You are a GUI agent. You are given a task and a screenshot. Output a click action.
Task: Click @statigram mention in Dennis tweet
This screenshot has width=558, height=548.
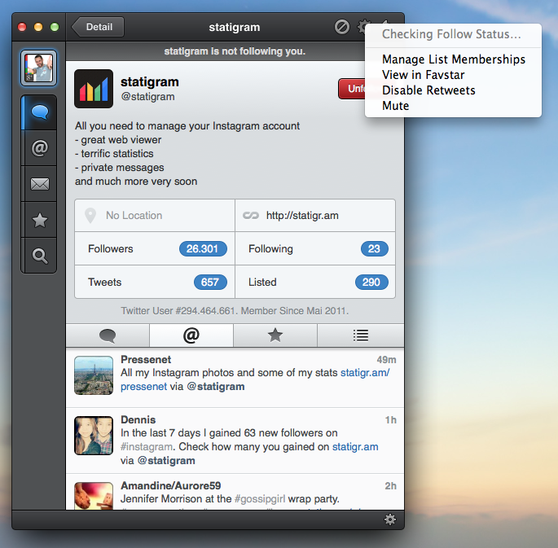pos(166,461)
